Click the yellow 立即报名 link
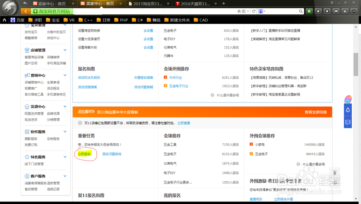The height and width of the screenshot is (204, 361). click(84, 154)
